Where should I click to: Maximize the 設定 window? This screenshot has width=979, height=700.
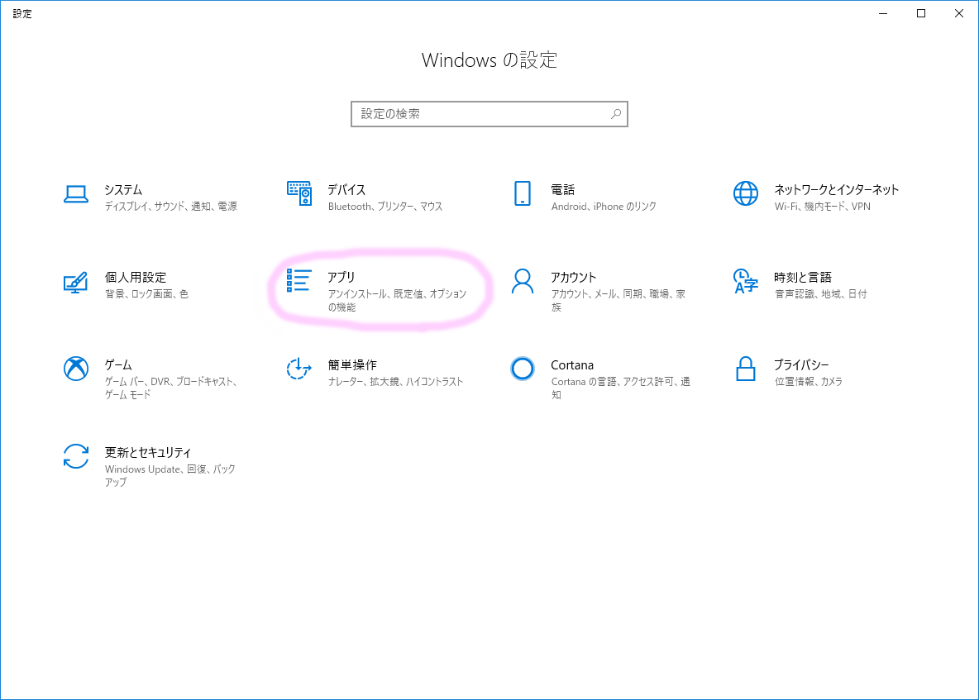click(921, 14)
